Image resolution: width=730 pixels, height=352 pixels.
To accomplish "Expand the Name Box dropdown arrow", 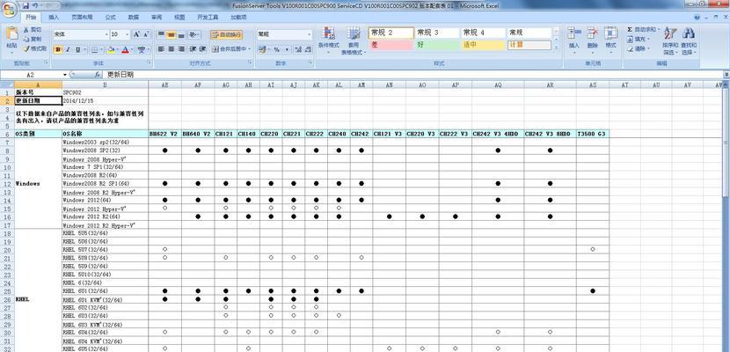I will coord(65,75).
